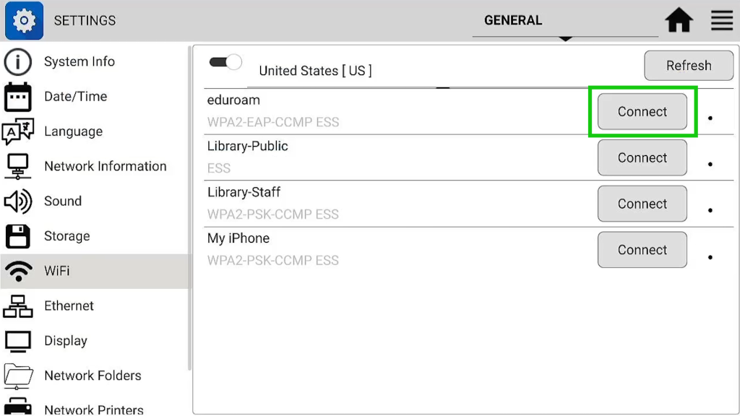Select the Storage floppy disk icon
The image size is (740, 416).
pos(18,236)
